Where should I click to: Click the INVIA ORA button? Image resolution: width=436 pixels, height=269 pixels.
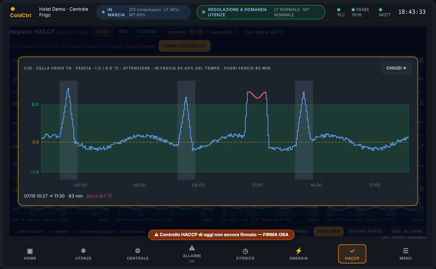[x=328, y=231]
